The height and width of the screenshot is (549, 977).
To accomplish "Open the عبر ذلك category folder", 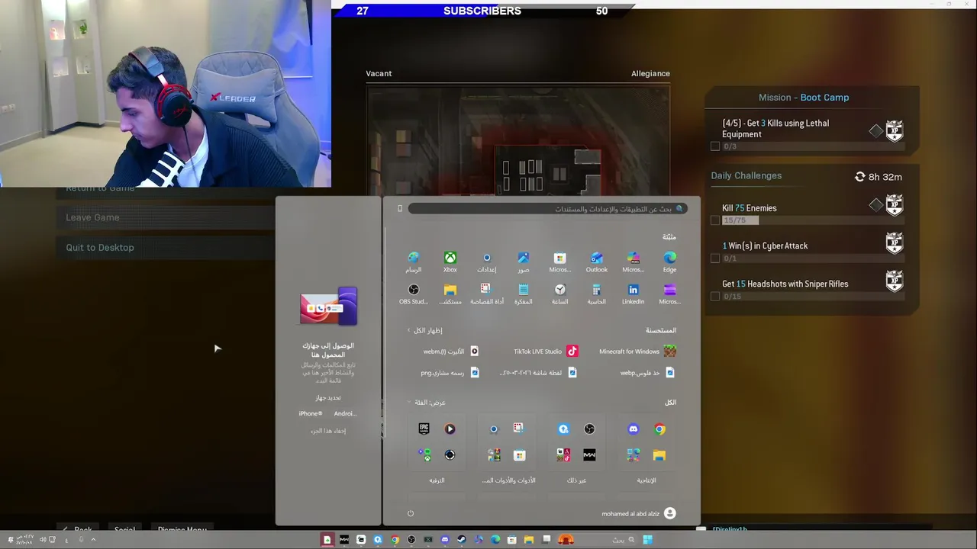I will click(x=576, y=450).
